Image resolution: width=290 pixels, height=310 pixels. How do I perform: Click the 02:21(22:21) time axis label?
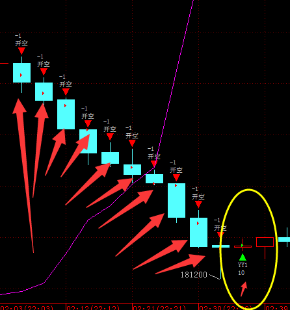(159, 307)
